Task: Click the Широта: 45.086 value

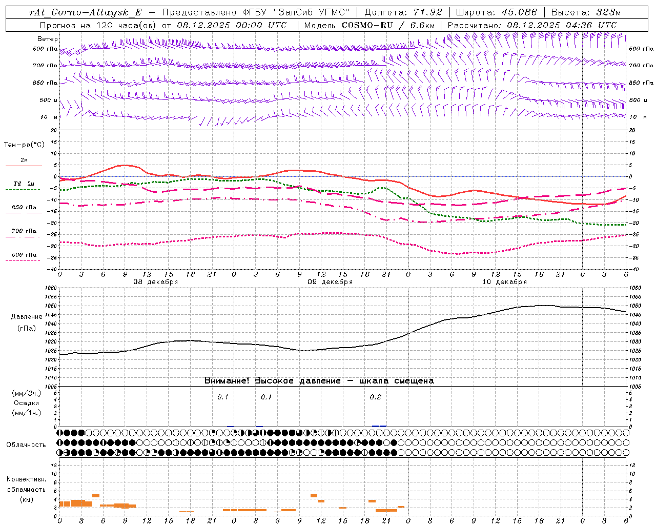Action: [496, 12]
